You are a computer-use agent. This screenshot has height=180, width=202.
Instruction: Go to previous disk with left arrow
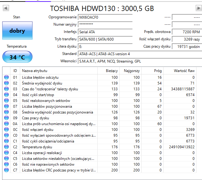click(x=5, y=8)
